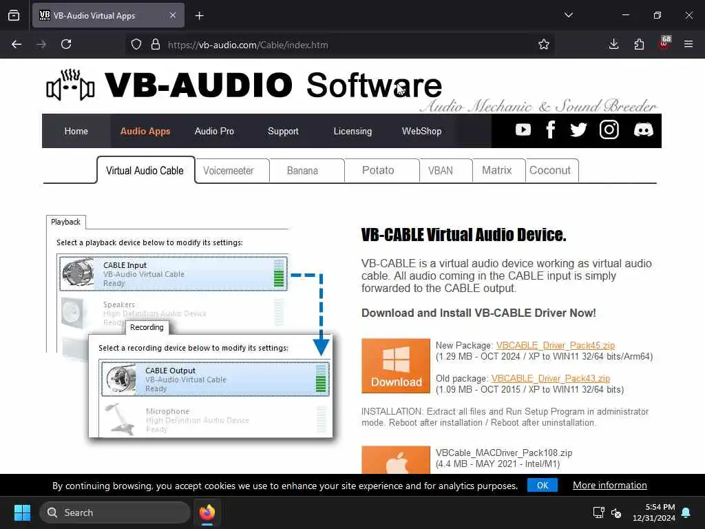Click the network display tray icon

(598, 512)
